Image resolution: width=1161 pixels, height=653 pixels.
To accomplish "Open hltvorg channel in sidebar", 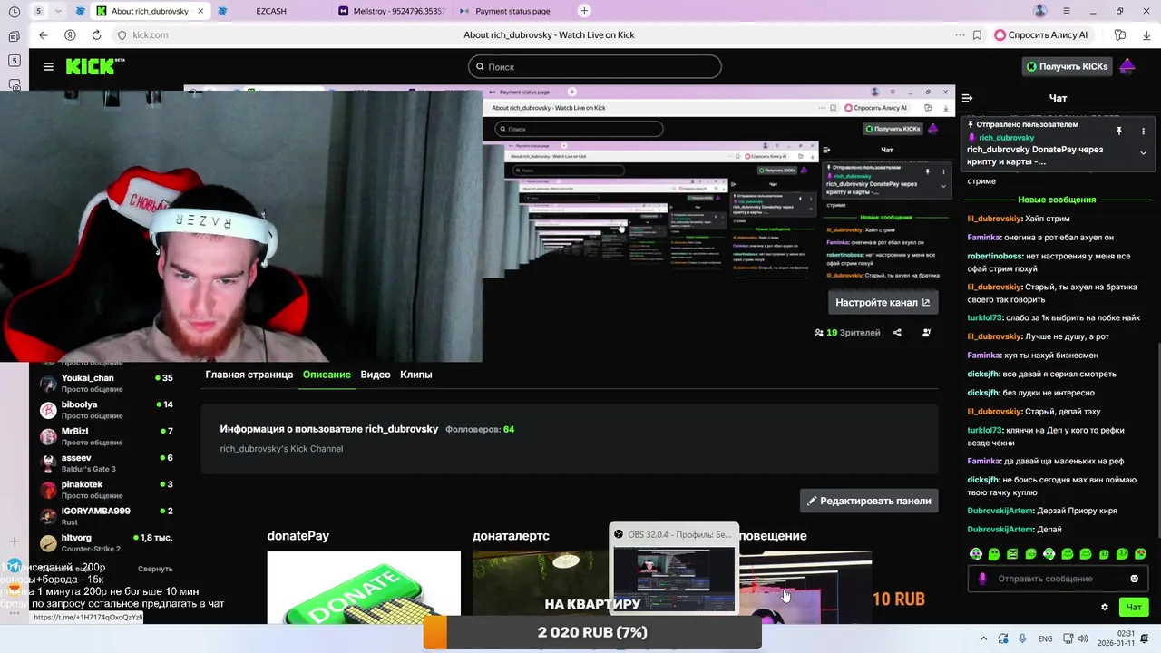I will coord(106,542).
